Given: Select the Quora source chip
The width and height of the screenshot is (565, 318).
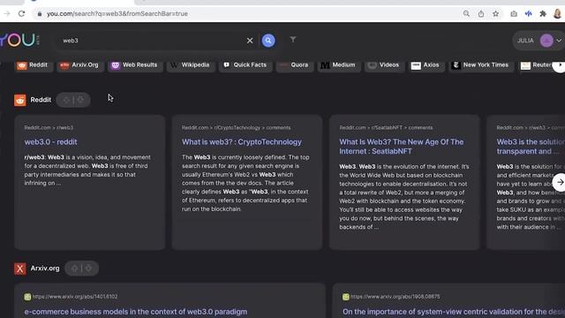Looking at the screenshot, I should (295, 65).
